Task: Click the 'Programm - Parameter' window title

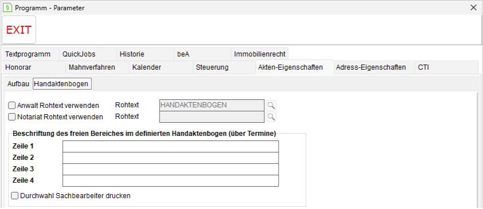Action: pyautogui.click(x=50, y=8)
